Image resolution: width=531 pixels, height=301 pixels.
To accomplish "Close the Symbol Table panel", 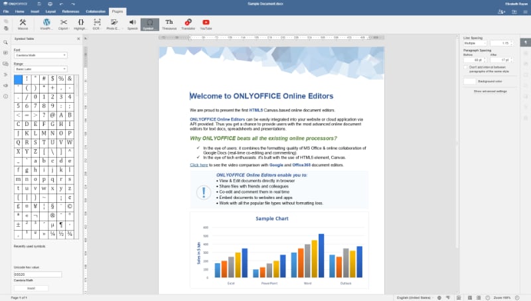I will (78, 39).
